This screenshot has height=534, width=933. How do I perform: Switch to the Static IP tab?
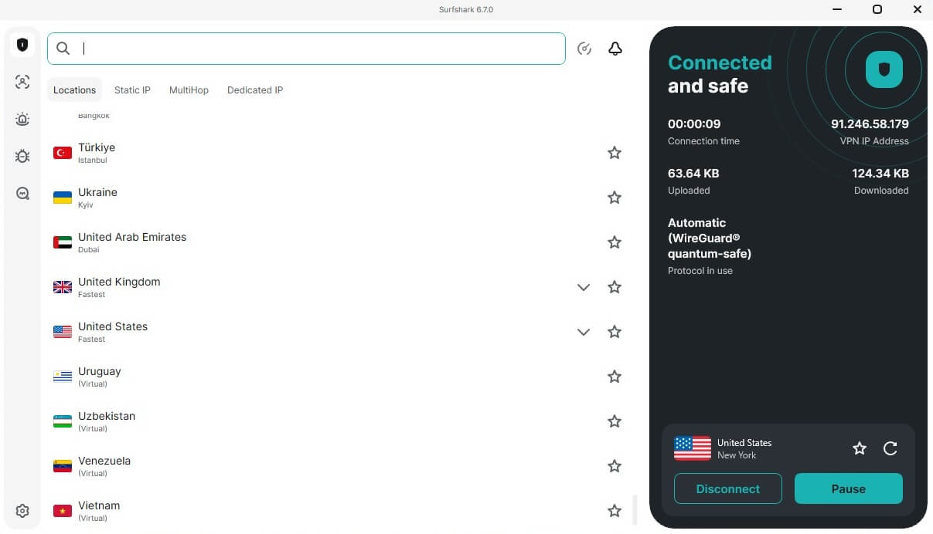coord(132,90)
